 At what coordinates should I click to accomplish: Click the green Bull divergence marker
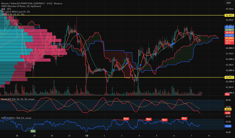33,131
